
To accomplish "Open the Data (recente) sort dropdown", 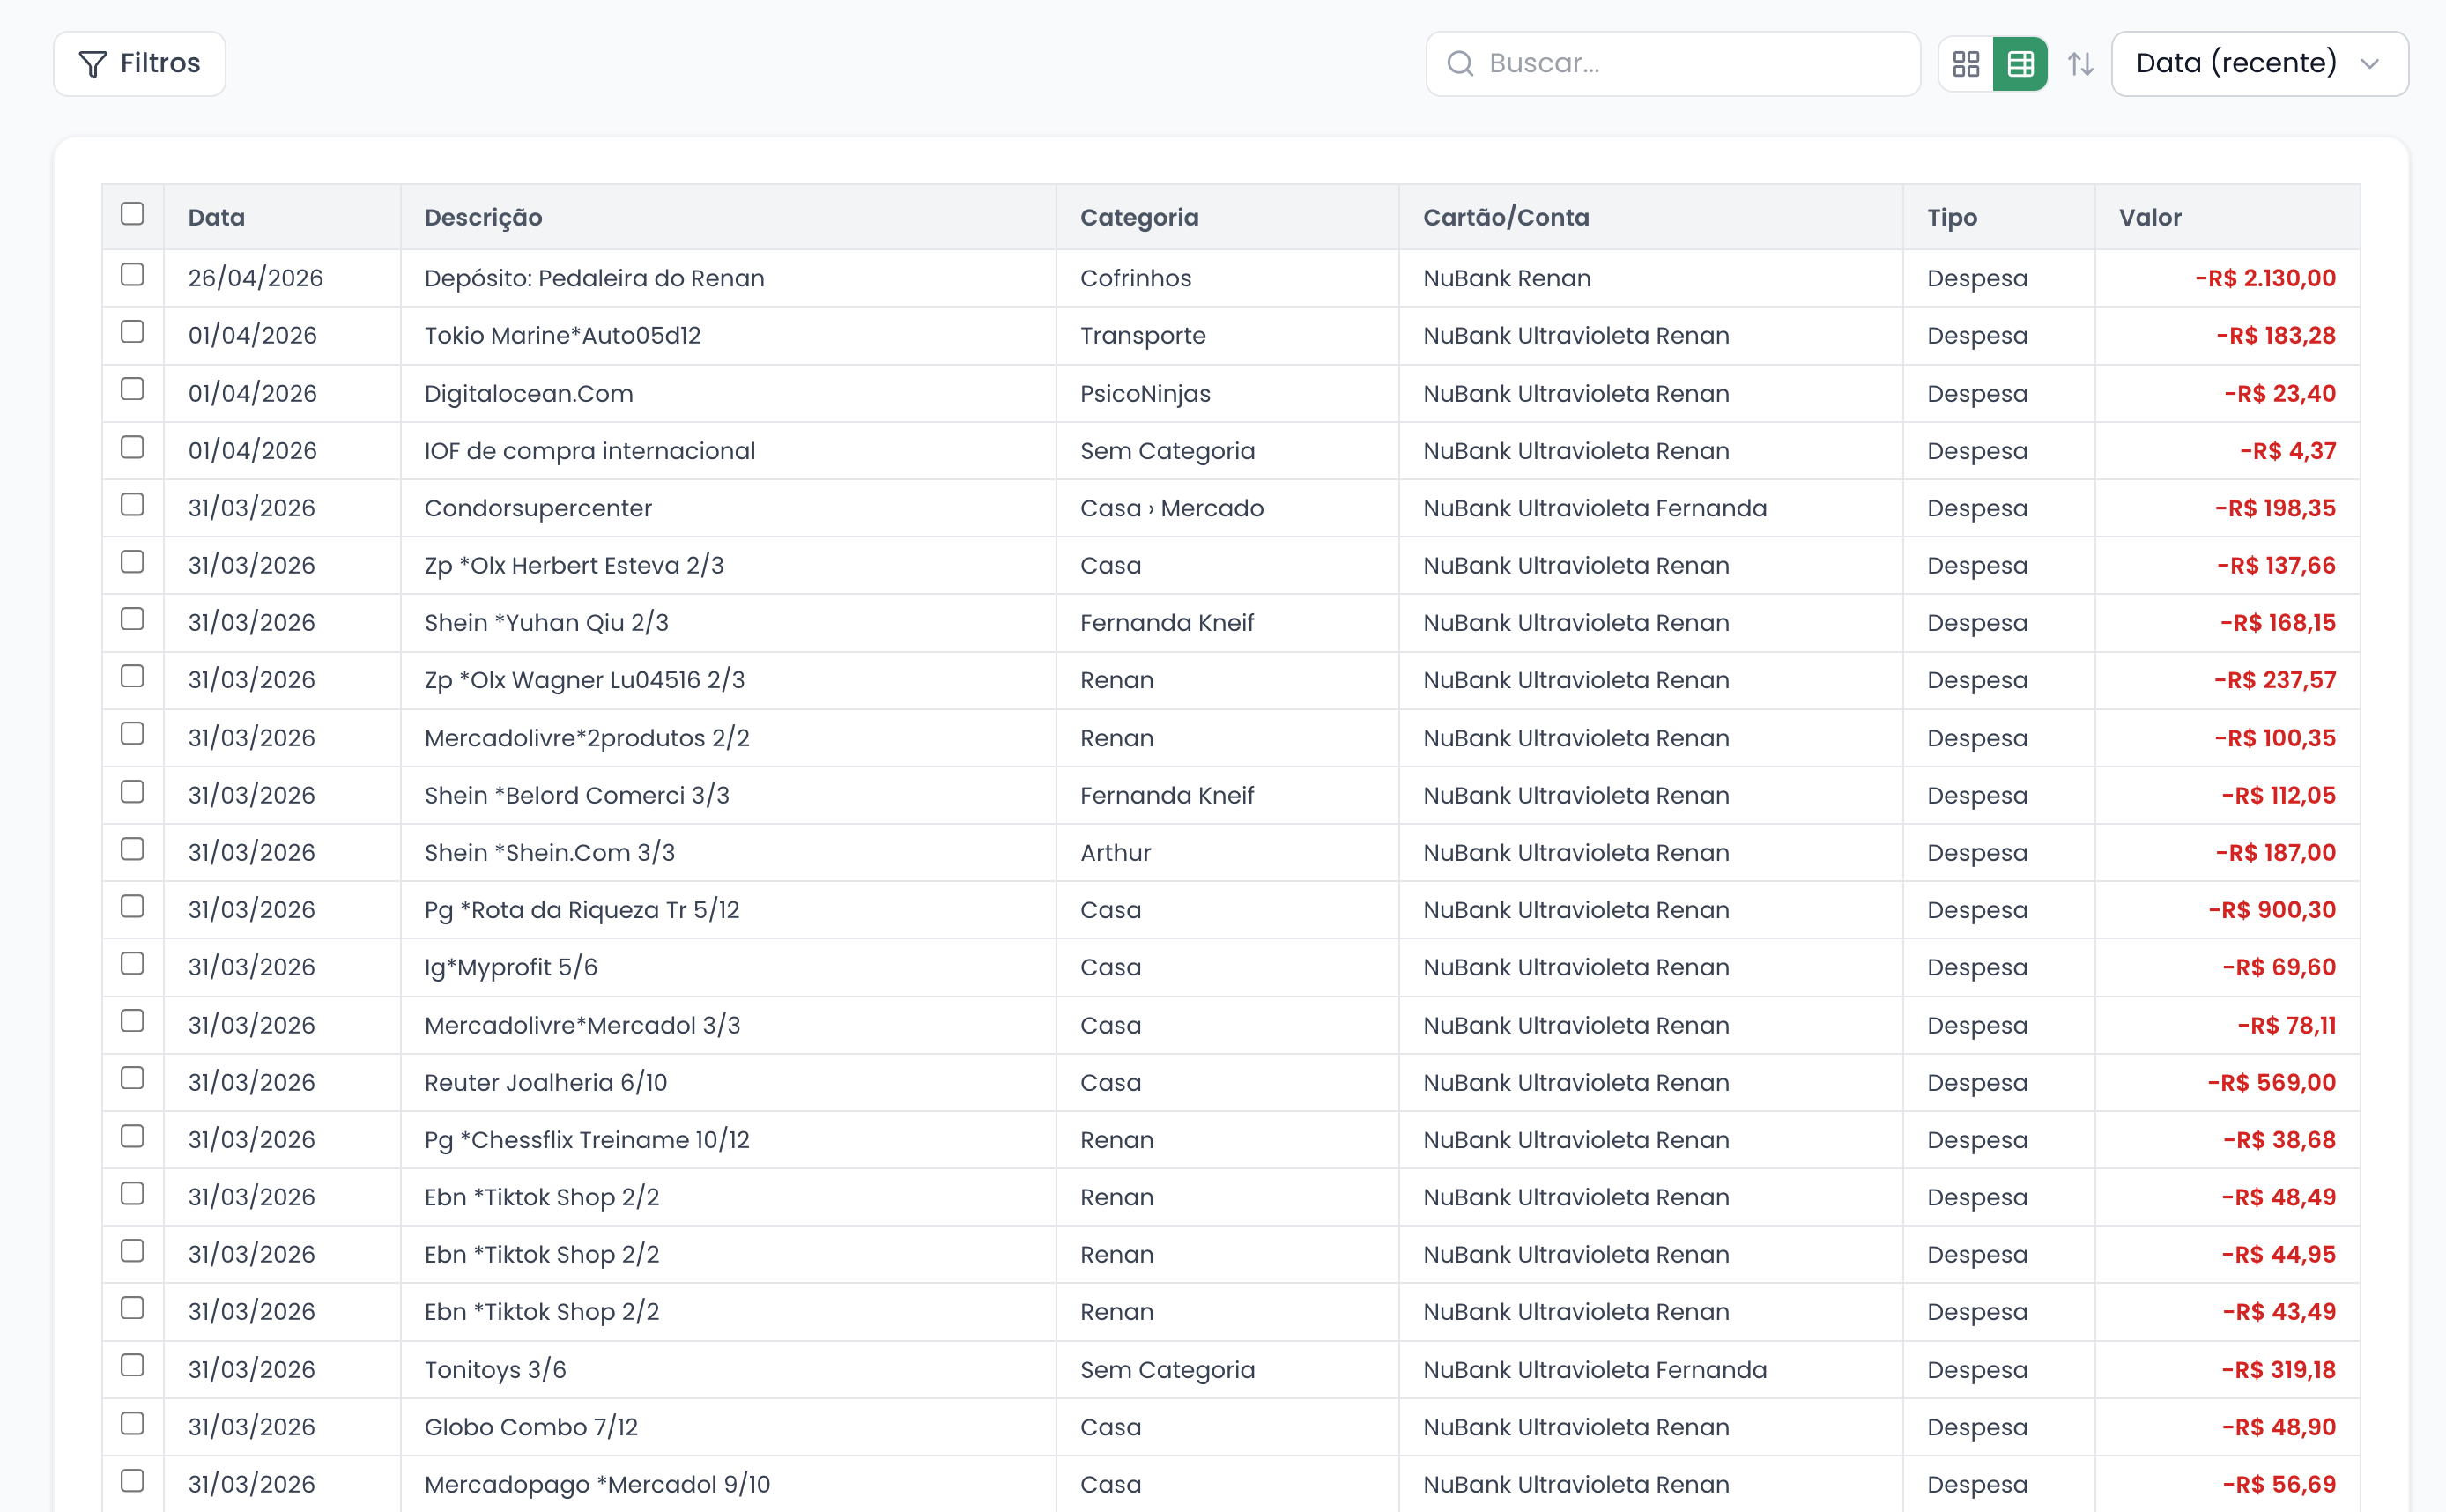I will [2259, 64].
